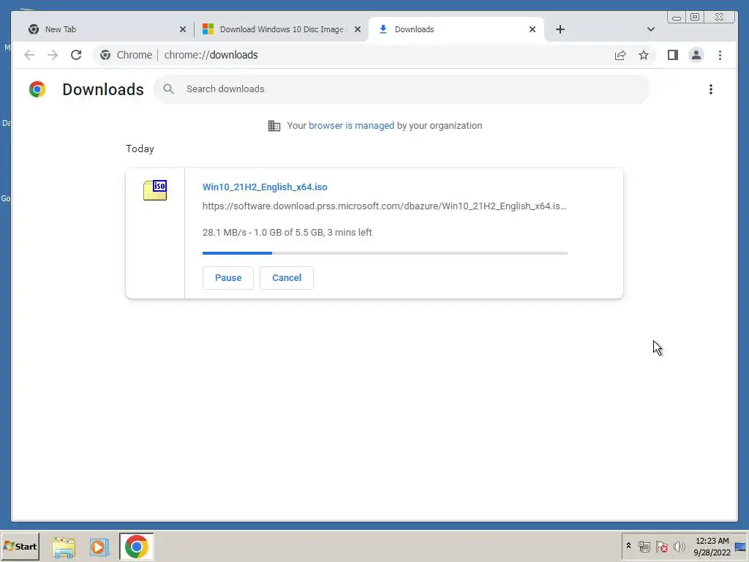Focus the Search downloads field
Screen dimensions: 749x562
[402, 89]
